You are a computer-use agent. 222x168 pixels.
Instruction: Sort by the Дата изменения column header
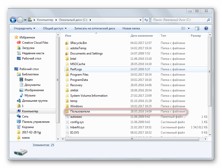click(142, 36)
